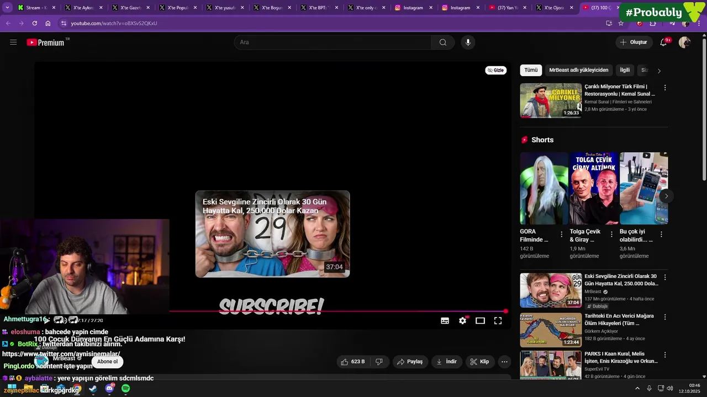The width and height of the screenshot is (707, 397).
Task: Open Tarihteki En Acı Verici Mağara video
Action: click(x=551, y=330)
